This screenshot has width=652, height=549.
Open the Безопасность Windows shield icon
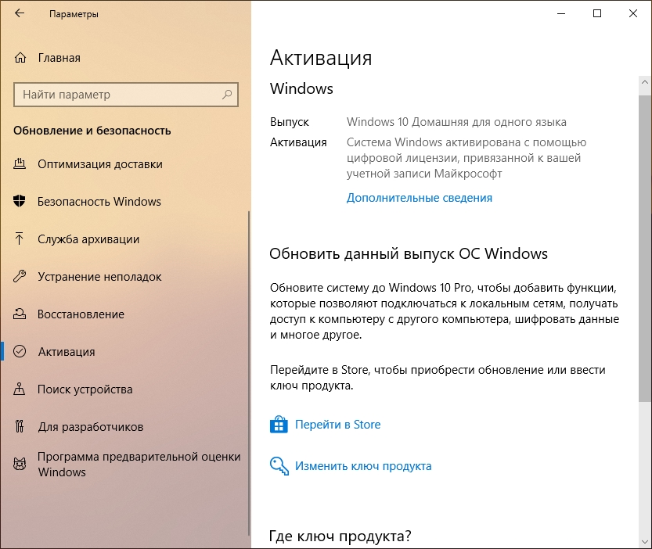pyautogui.click(x=20, y=202)
